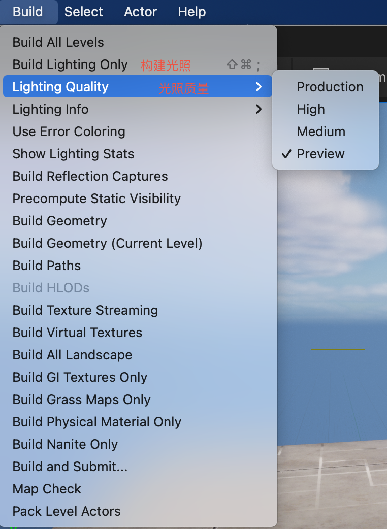The width and height of the screenshot is (387, 529).
Task: Open the Build menu
Action: tap(27, 12)
